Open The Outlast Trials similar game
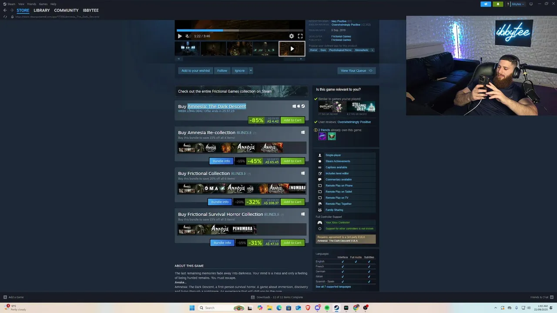 coord(332,107)
